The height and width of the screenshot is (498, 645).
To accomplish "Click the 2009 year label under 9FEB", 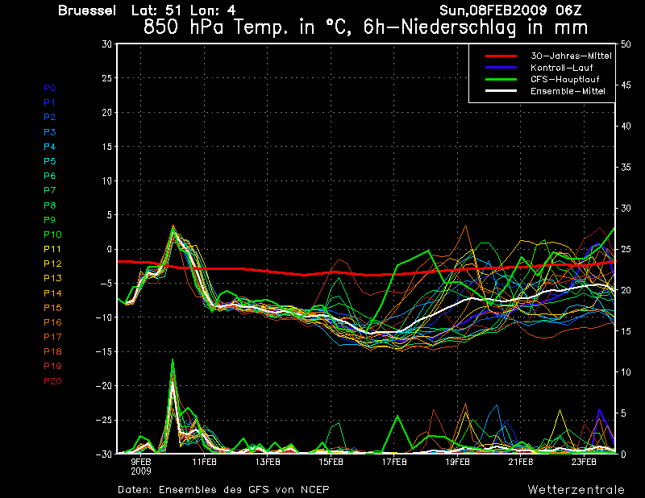I will 141,471.
